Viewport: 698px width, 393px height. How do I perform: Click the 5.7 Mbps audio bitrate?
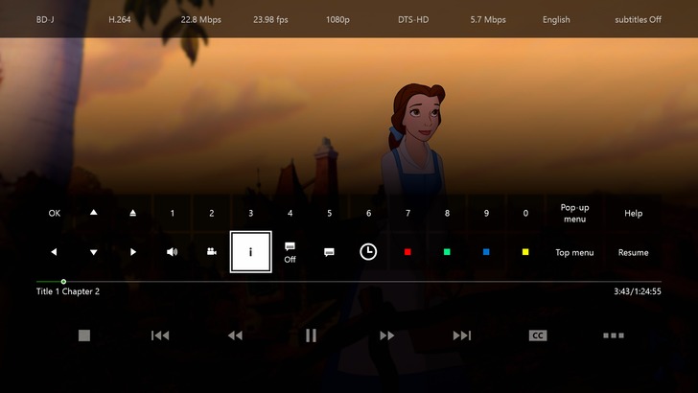pyautogui.click(x=488, y=19)
